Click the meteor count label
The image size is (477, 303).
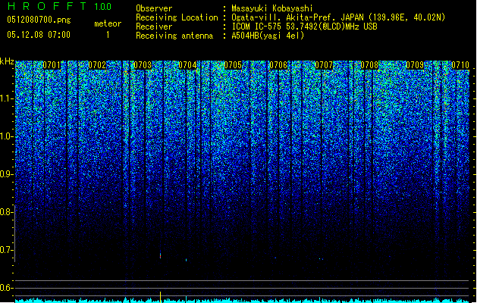[108, 23]
